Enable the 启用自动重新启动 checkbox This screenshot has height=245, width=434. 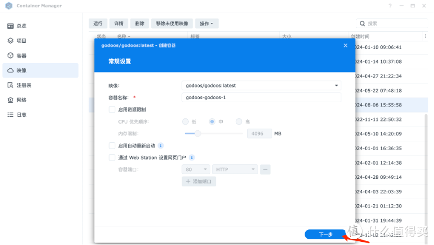[x=112, y=145]
